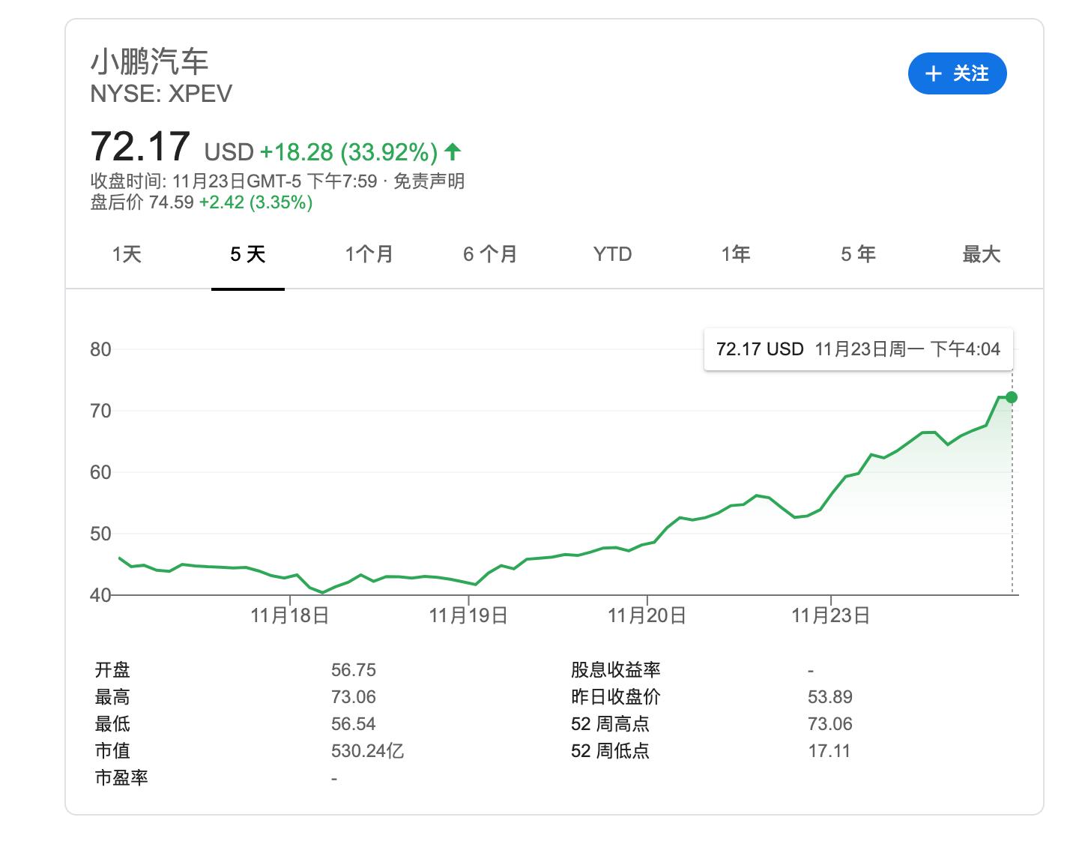Click the 11月19日 axis label
The image size is (1085, 844).
[x=468, y=616]
